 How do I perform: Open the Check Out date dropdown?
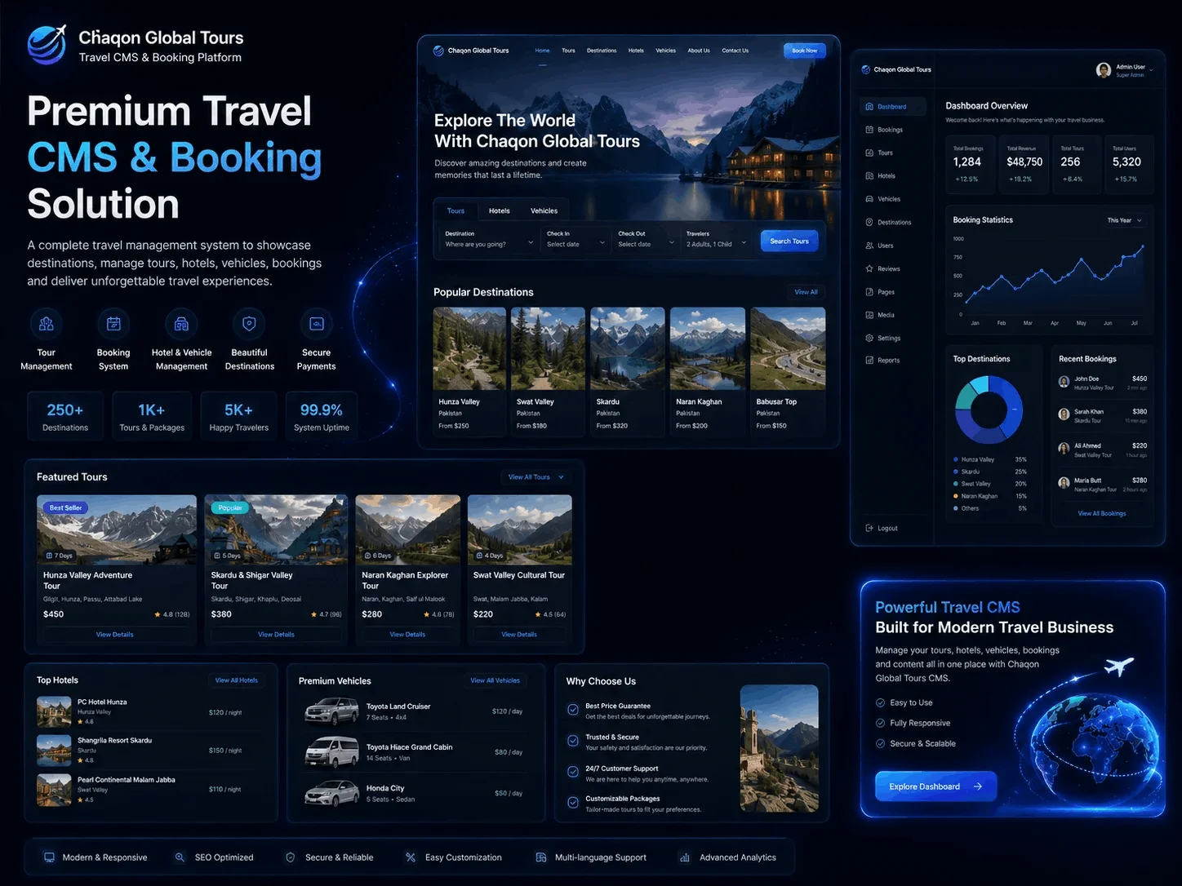[x=646, y=240]
